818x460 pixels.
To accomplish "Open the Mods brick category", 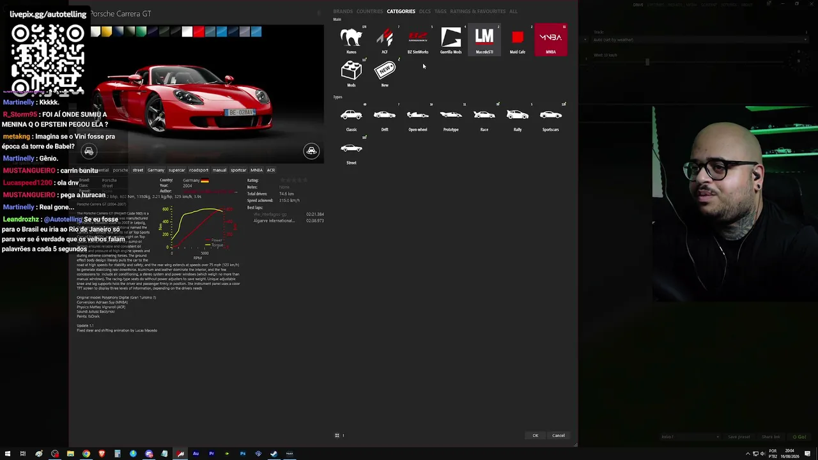I will click(x=351, y=73).
